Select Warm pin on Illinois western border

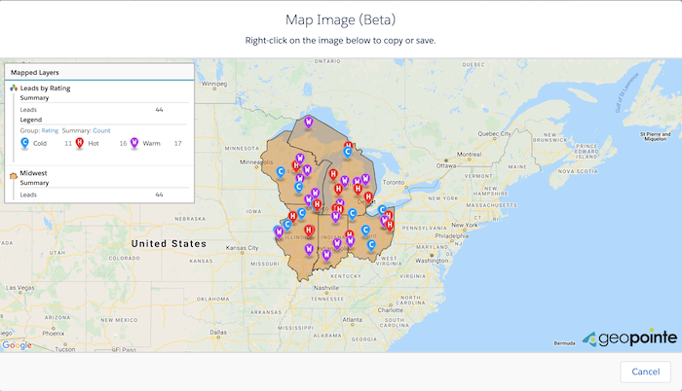click(279, 232)
